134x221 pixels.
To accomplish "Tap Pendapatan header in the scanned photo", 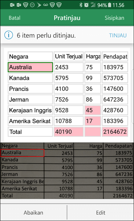I will (119, 146).
